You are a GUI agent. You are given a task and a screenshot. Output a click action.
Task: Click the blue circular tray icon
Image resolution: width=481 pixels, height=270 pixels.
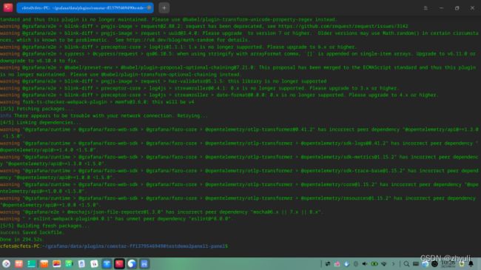click(x=425, y=264)
